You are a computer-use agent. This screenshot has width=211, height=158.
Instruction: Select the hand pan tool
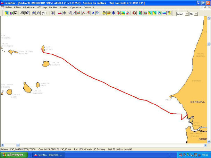[x=43, y=13]
